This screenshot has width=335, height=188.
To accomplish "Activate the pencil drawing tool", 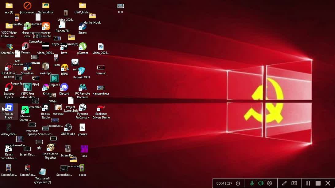I will click(284, 183).
